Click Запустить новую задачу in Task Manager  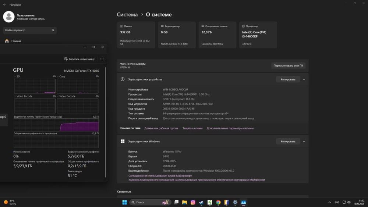[79, 59]
